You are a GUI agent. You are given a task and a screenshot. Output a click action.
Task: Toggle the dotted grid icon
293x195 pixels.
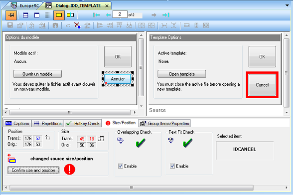48,15
